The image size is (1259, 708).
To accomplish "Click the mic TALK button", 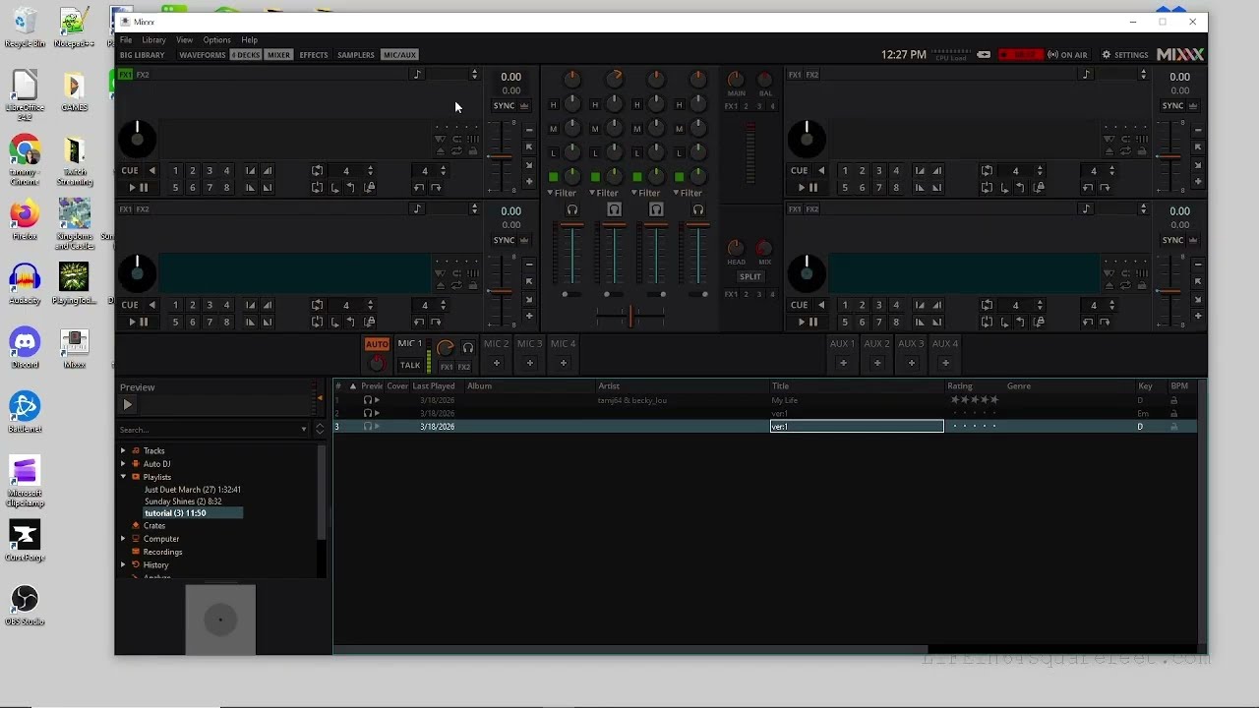I will click(x=410, y=365).
